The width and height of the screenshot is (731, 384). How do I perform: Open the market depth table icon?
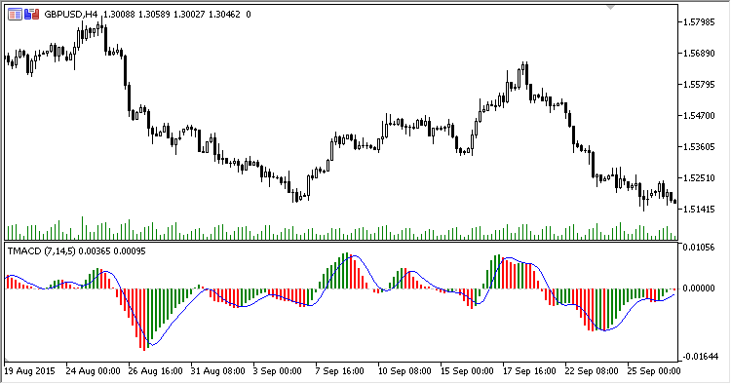pyautogui.click(x=15, y=15)
